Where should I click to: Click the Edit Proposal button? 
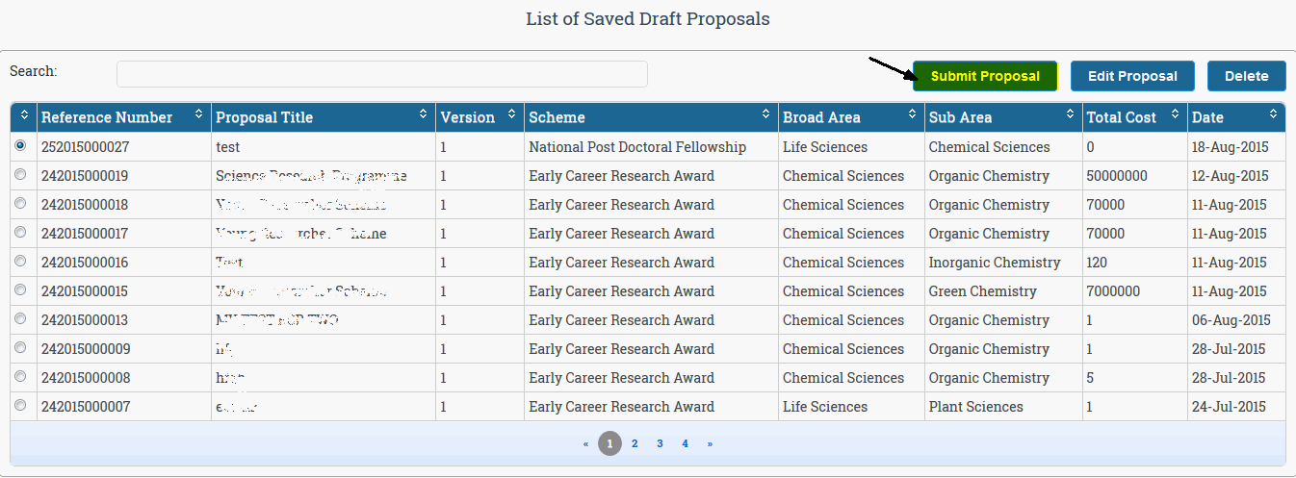pos(1132,76)
